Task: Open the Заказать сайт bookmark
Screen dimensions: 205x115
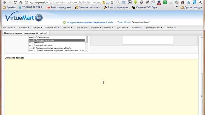Action: [x=88, y=7]
